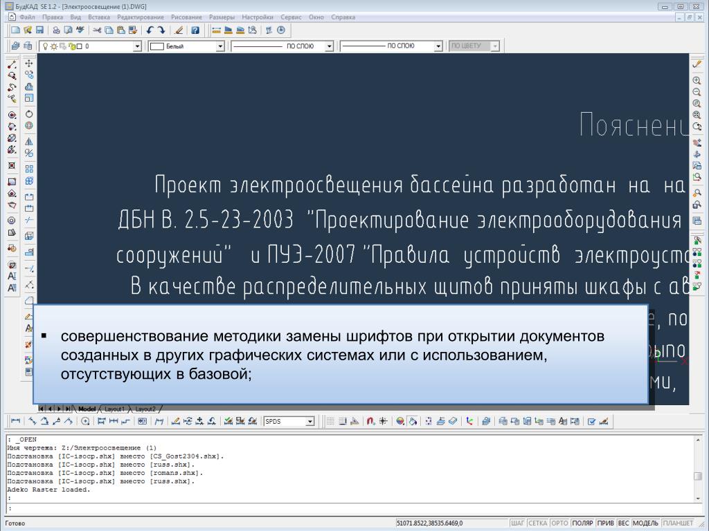Toggle ПОЛЯР polar tracking

(x=583, y=523)
